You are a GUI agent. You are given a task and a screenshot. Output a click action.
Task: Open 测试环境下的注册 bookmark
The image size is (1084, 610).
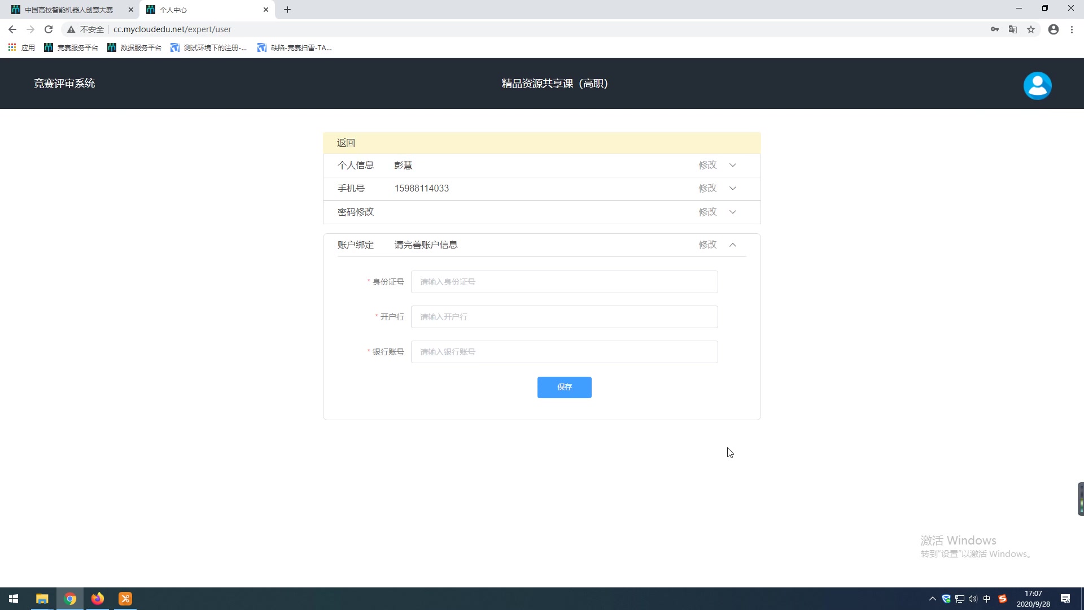[209, 47]
